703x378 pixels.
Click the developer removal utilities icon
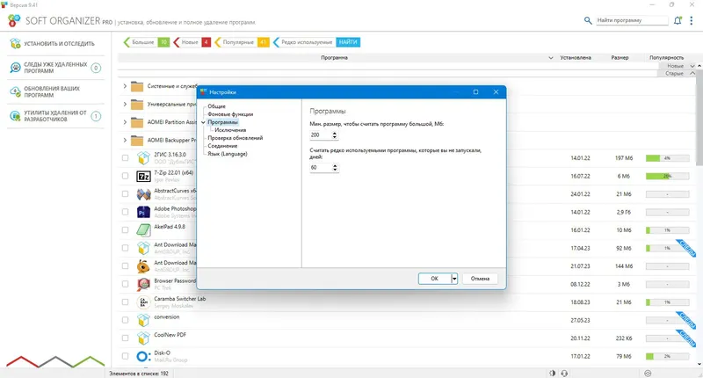[15, 116]
